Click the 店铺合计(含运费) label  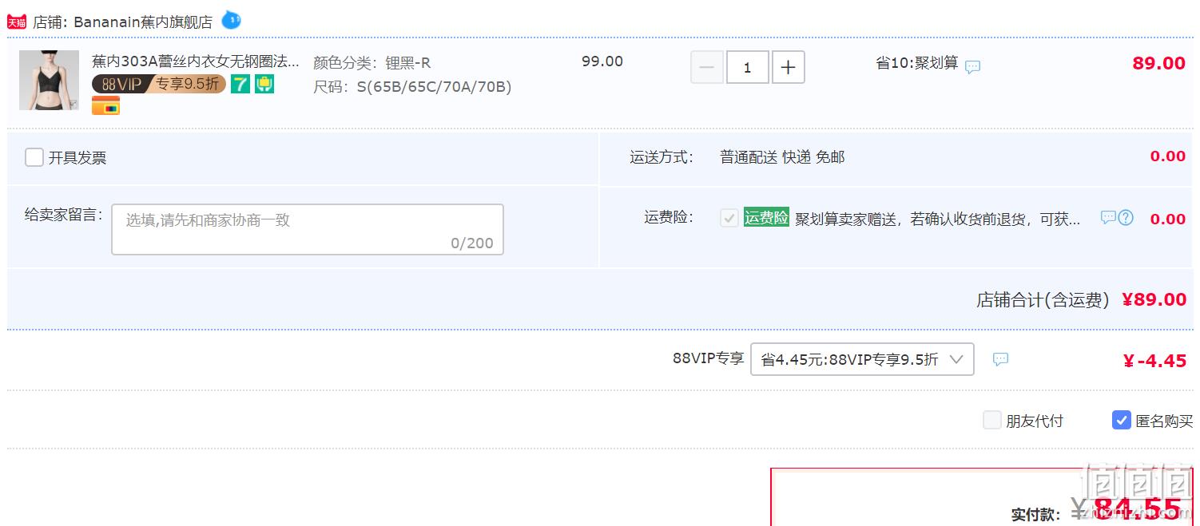pos(1043,300)
